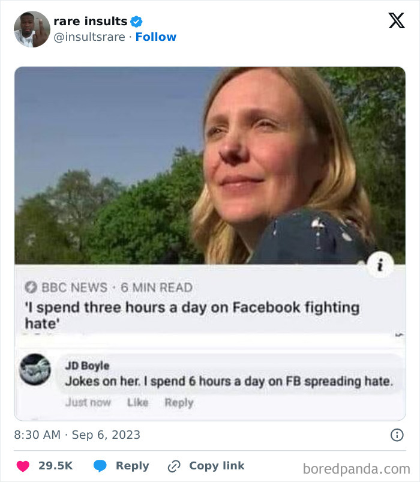Viewport: 420px width, 482px height.
Task: Click the blue verified badge beside rare insults
Action: 137,22
